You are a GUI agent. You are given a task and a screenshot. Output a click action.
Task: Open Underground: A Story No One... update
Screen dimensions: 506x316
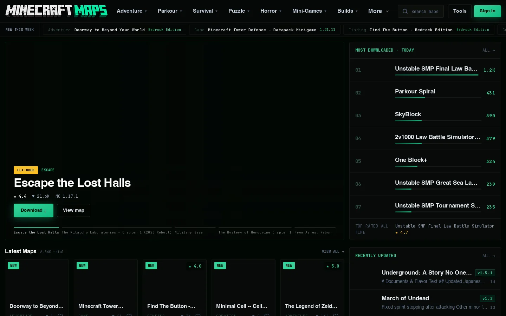tap(425, 277)
